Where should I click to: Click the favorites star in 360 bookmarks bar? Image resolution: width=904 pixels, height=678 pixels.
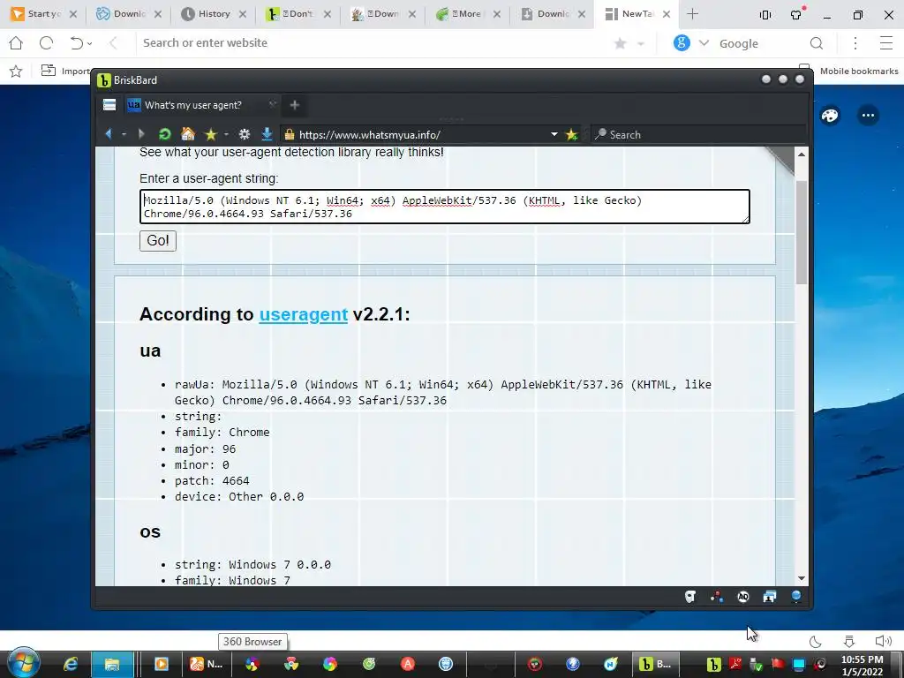pyautogui.click(x=16, y=71)
